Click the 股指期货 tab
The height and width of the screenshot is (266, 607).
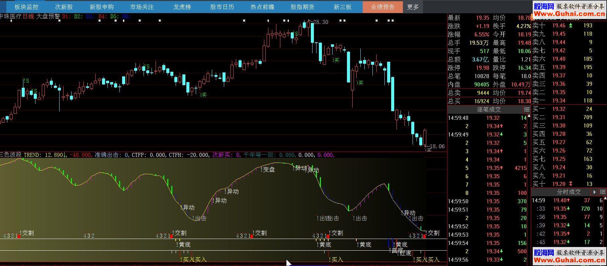[302, 7]
